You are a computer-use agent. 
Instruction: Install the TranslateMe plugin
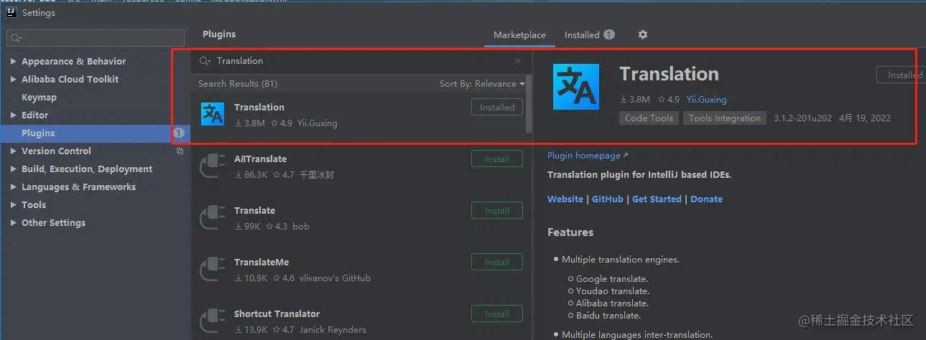pyautogui.click(x=497, y=263)
